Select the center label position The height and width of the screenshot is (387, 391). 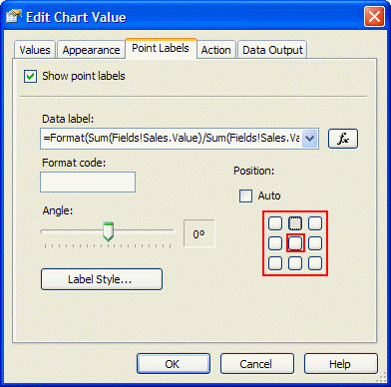(x=295, y=243)
